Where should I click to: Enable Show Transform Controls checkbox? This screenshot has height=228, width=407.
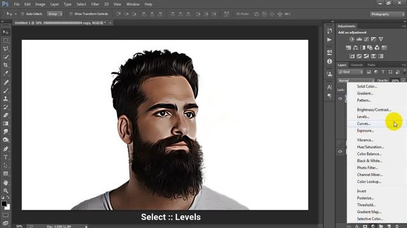click(71, 14)
